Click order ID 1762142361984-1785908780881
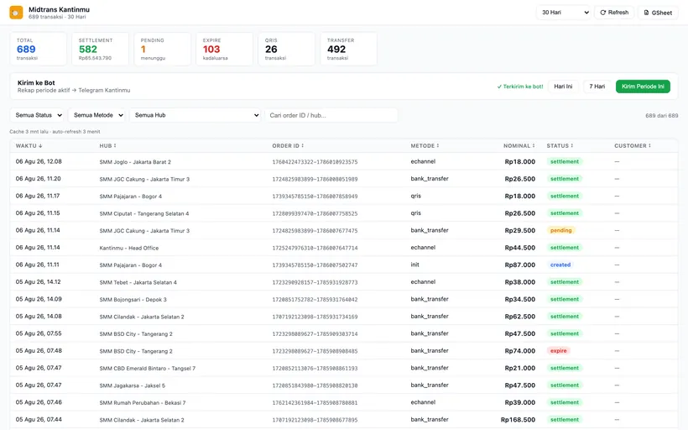The image size is (688, 430). 315,403
